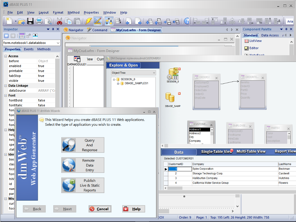The width and height of the screenshot is (296, 222).
Task: Click the Next button in wizard
Action: pos(64,209)
